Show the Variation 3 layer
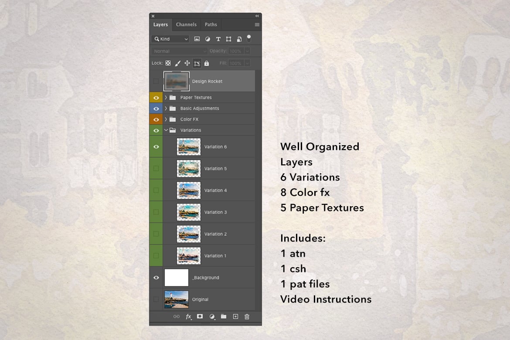This screenshot has width=510, height=340. (156, 212)
